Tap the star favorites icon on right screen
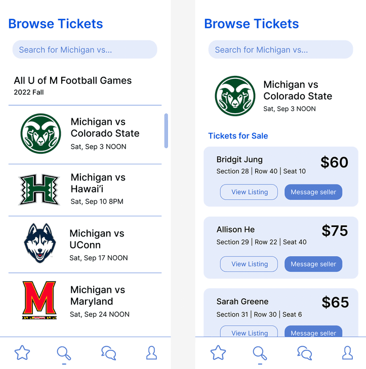The image size is (366, 369). pos(218,353)
